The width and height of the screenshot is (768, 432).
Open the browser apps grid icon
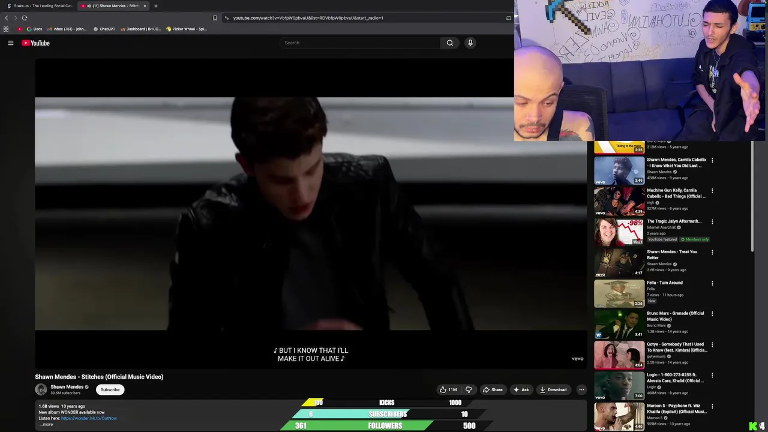click(x=6, y=29)
